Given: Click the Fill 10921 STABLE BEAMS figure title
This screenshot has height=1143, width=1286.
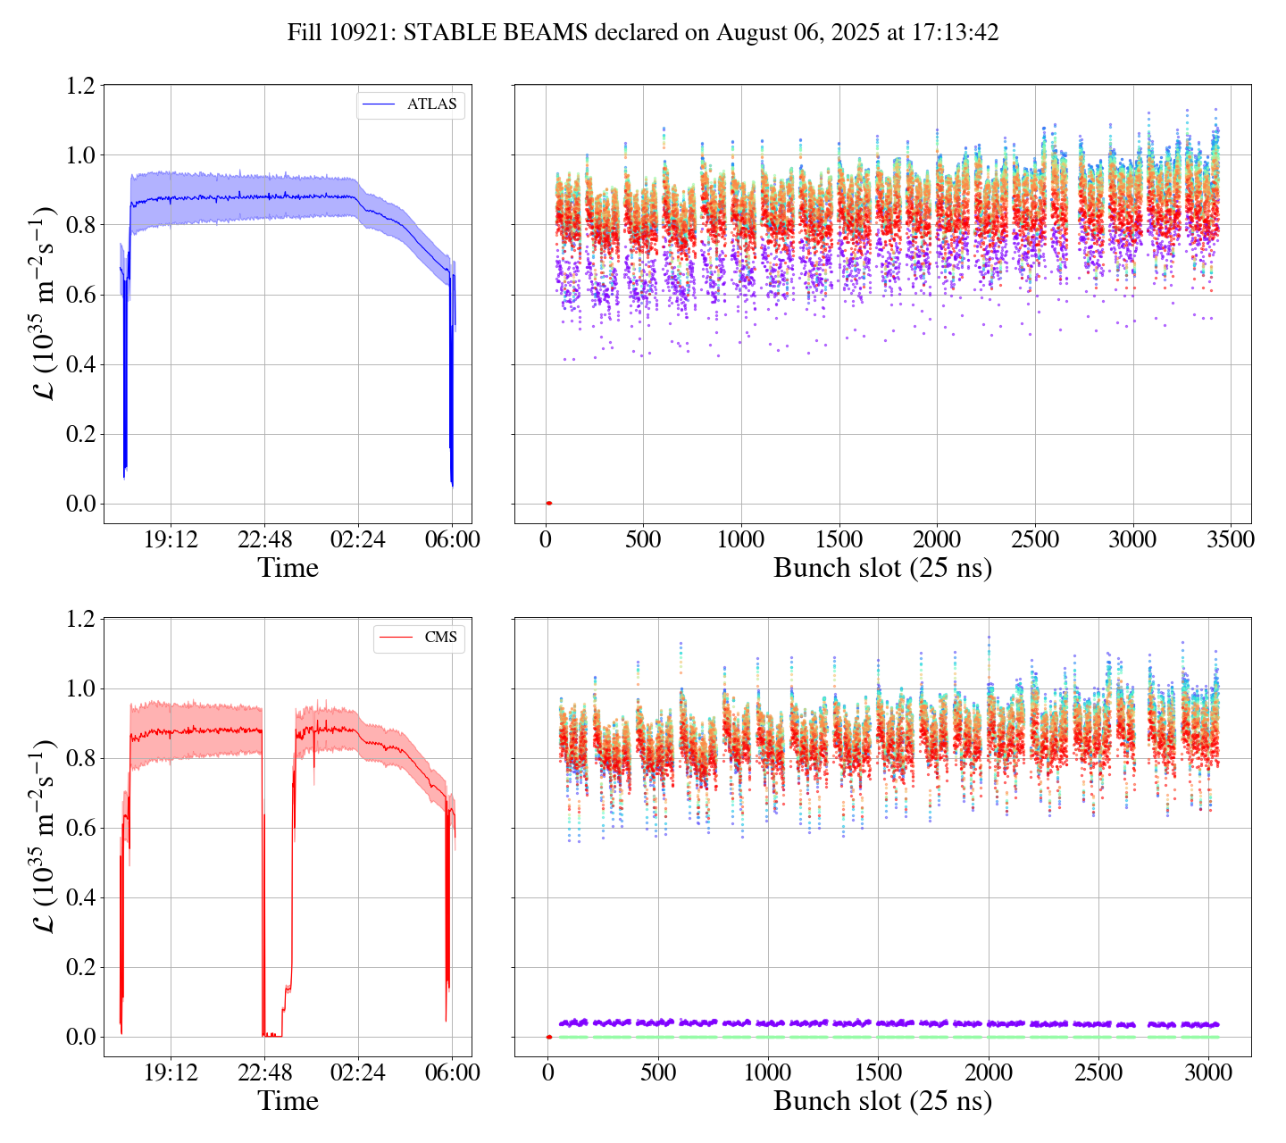Looking at the screenshot, I should [642, 33].
